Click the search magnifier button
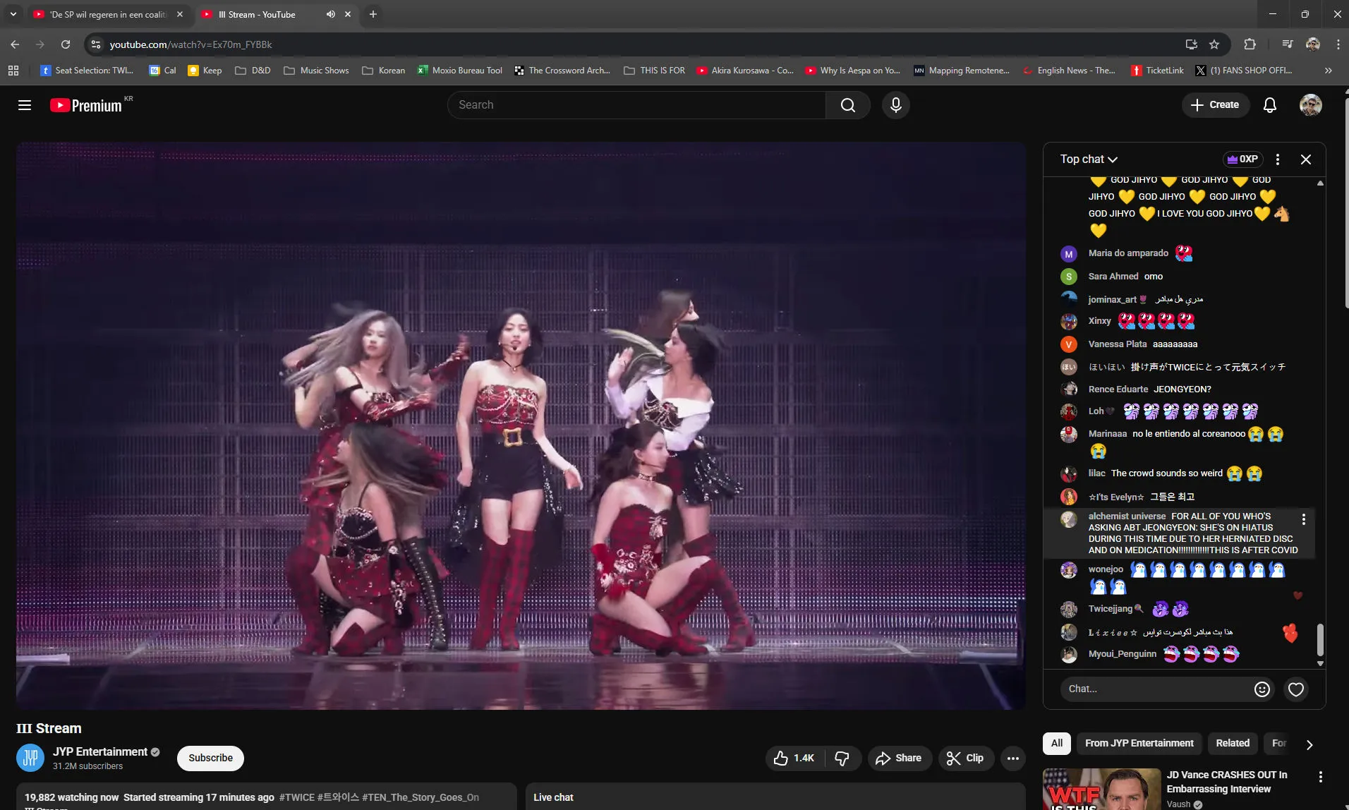Image resolution: width=1349 pixels, height=810 pixels. [848, 105]
